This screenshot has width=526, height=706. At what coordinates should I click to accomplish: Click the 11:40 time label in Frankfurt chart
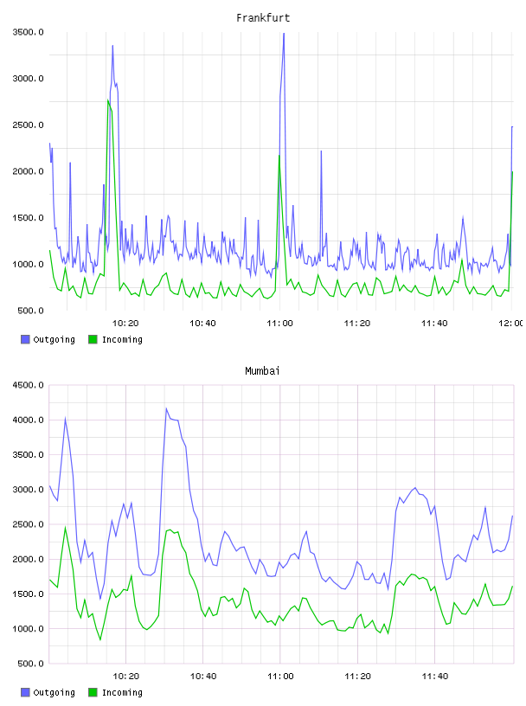(x=434, y=324)
